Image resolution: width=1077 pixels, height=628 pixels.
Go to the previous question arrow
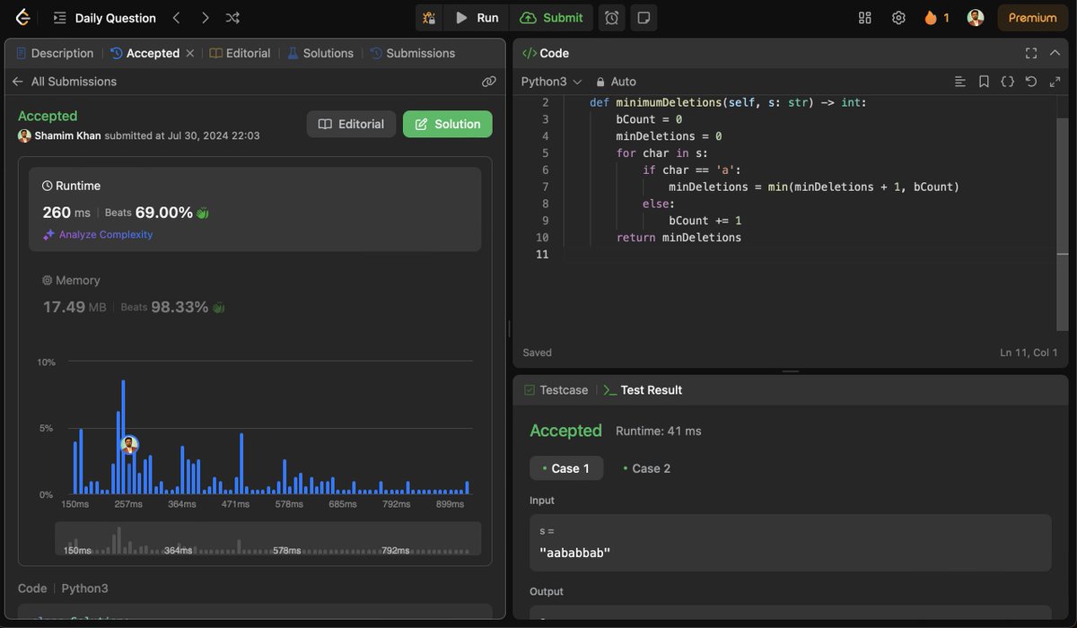click(x=176, y=18)
